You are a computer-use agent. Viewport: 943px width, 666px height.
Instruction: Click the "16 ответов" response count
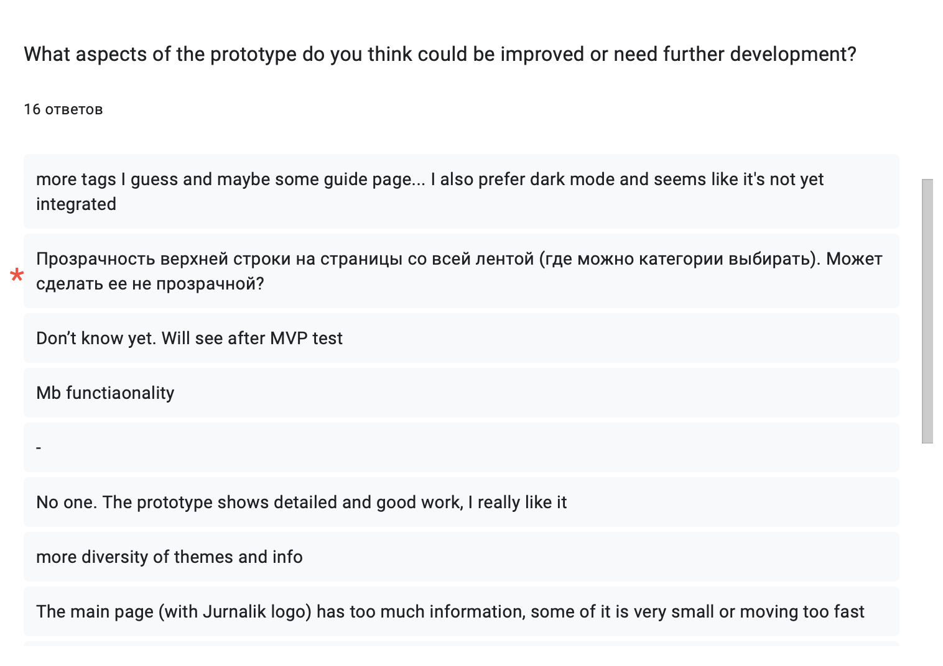[x=63, y=109]
